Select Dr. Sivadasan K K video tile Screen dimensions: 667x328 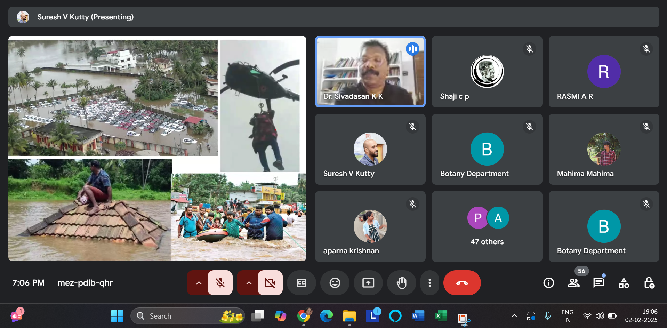370,72
